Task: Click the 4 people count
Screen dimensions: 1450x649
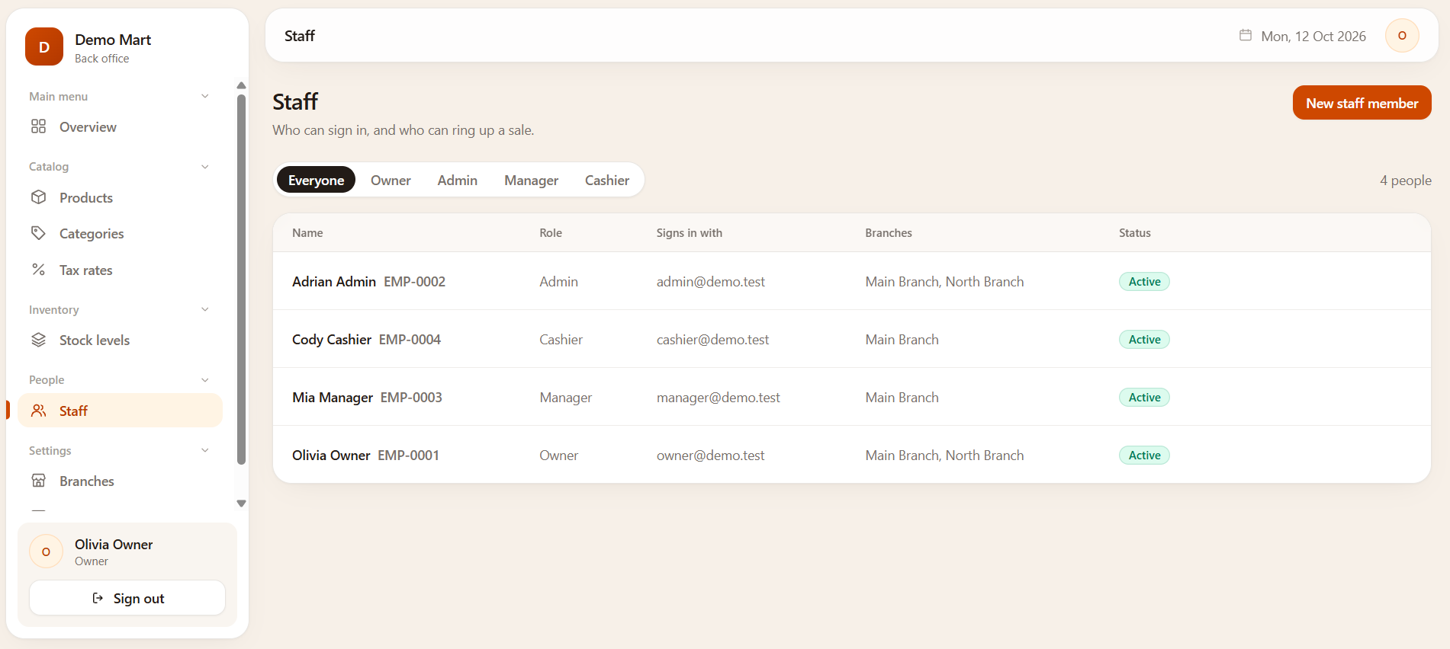Action: point(1405,181)
